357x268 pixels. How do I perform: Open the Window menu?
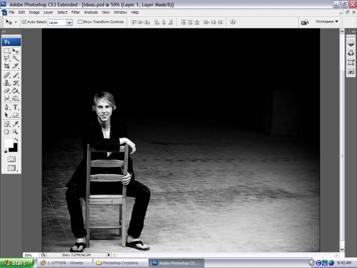pyautogui.click(x=120, y=13)
